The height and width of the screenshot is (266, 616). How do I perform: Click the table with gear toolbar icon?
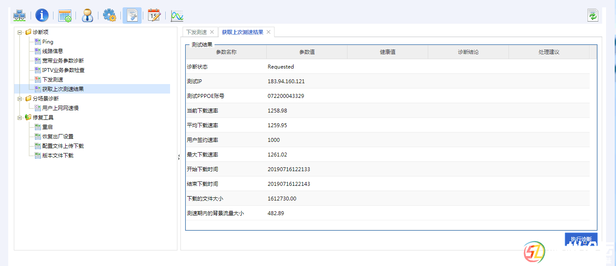coord(65,16)
